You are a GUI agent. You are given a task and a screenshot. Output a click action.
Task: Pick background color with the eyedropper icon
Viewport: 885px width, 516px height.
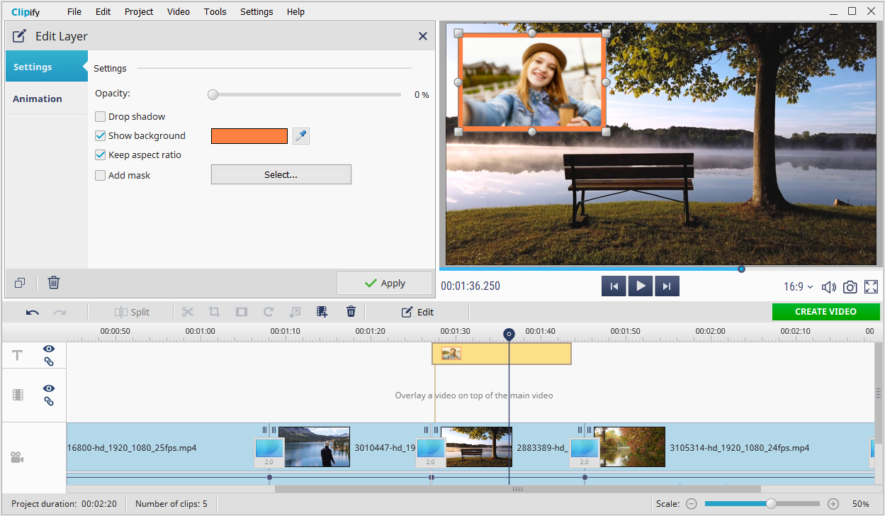[300, 135]
